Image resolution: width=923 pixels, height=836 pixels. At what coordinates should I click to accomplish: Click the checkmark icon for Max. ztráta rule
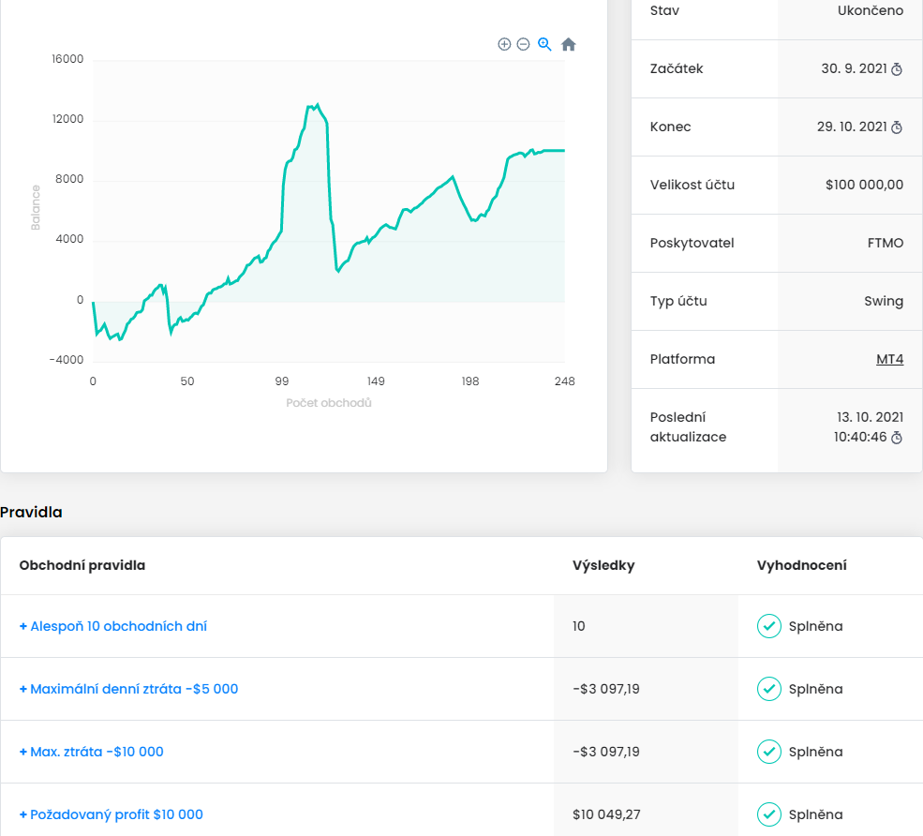coord(768,752)
